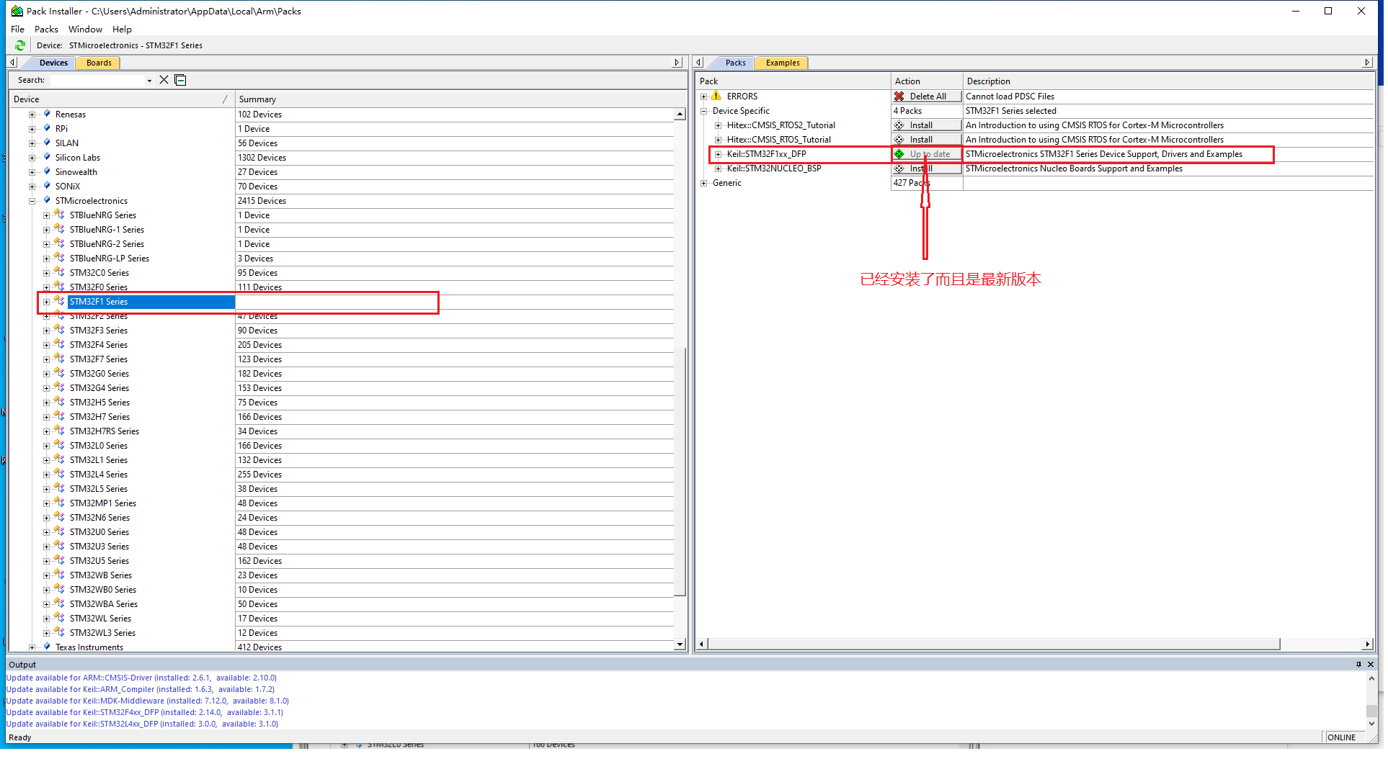
Task: Click the STM32F4xx_DFP update message in Output
Action: click(145, 712)
